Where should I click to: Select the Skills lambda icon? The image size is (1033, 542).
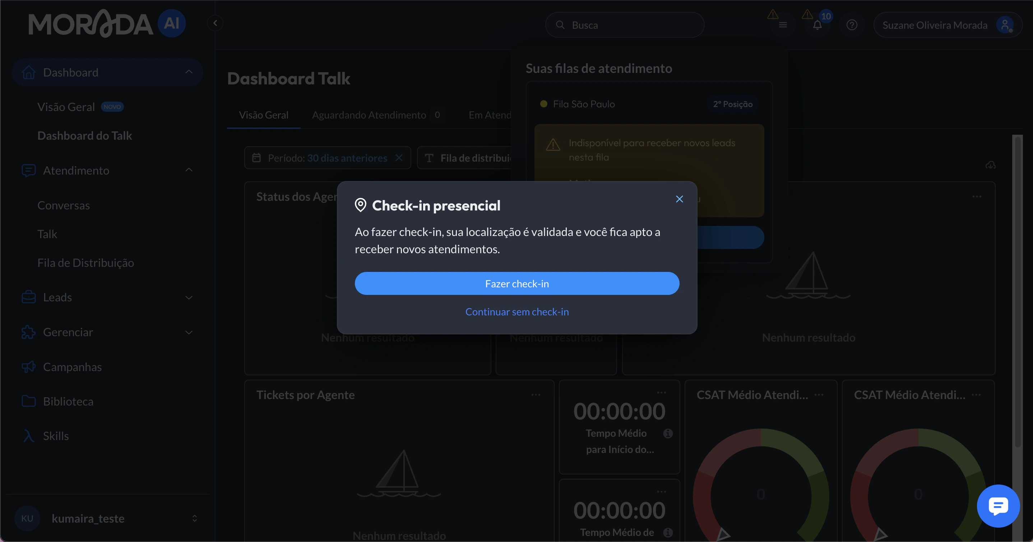pos(28,436)
